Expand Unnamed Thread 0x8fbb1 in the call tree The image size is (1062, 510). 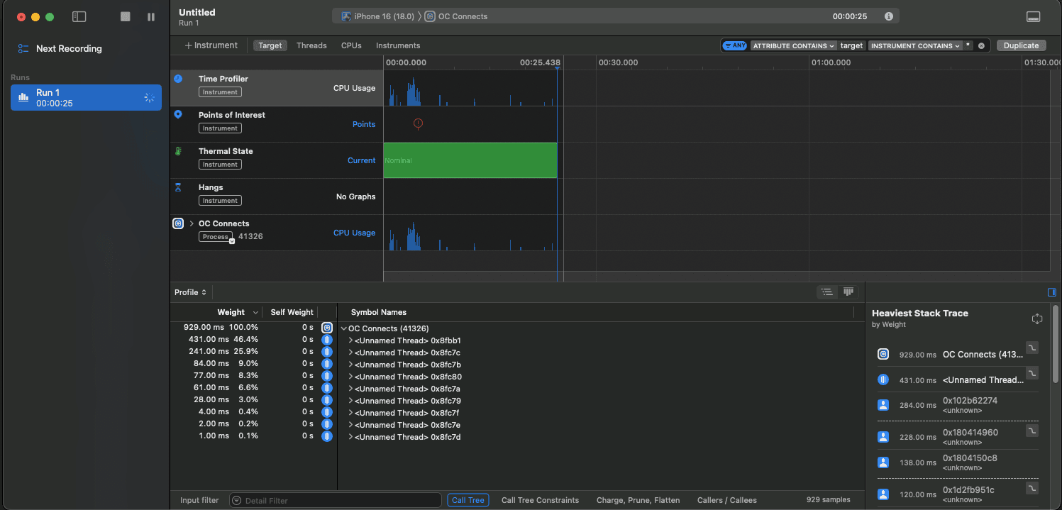(350, 340)
